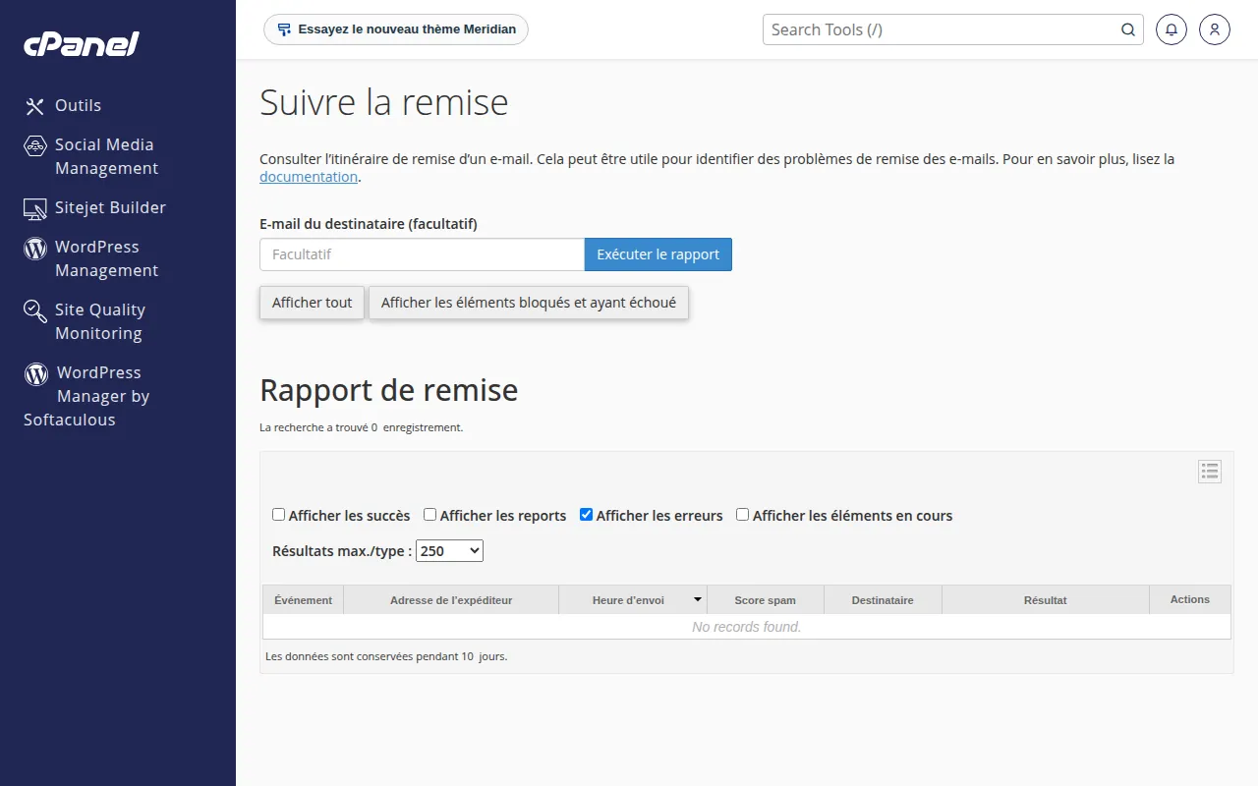1258x786 pixels.
Task: Click the WordPress Manager by Softaculous icon
Action: (x=36, y=373)
